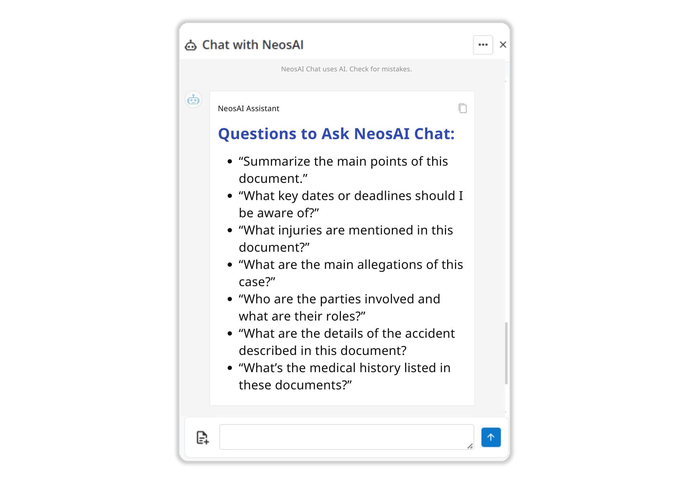Screen dimensions: 689x484
Task: Select the 'main allegations of this case' question
Action: point(351,273)
